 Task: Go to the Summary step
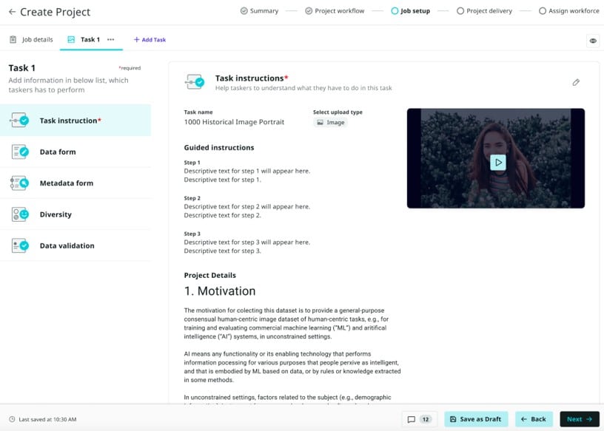tap(259, 11)
